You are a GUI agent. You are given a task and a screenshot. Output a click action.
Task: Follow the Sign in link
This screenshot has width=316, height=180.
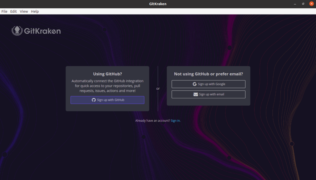pyautogui.click(x=175, y=121)
